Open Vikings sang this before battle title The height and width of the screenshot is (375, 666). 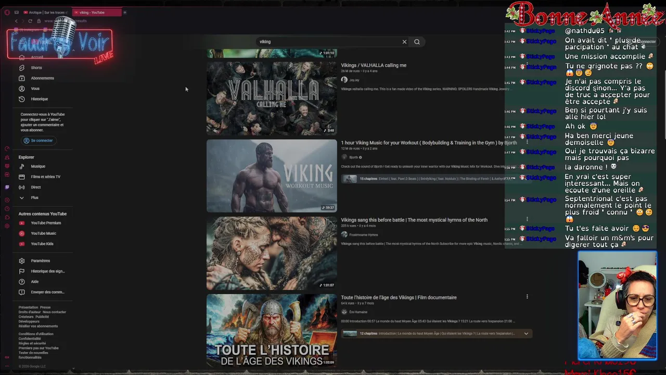414,220
